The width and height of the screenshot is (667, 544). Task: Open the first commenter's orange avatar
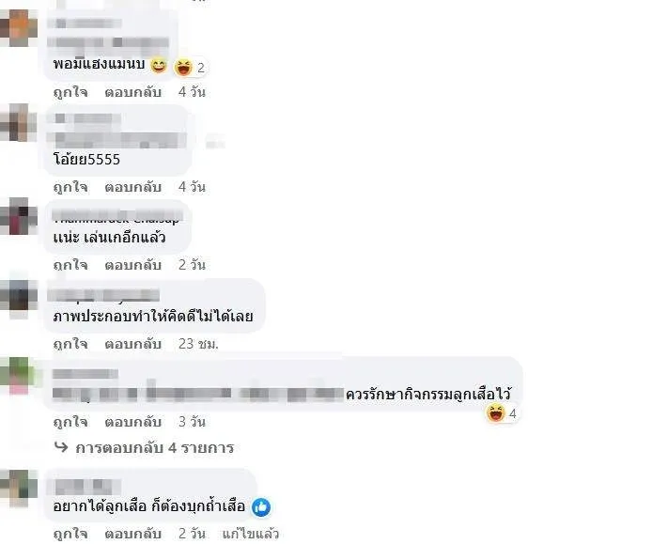[x=19, y=28]
